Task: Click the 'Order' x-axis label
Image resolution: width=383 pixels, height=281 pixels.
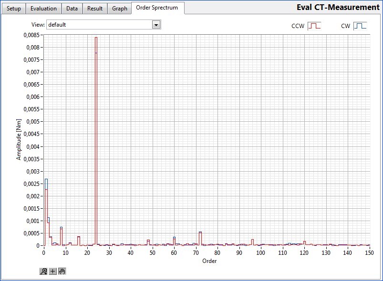Action: tap(209, 261)
